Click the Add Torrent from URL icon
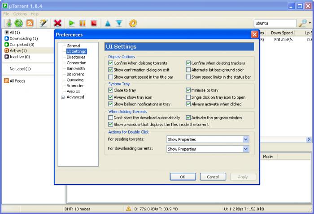Screen dimensions: 314x214 pyautogui.click(x=19, y=23)
